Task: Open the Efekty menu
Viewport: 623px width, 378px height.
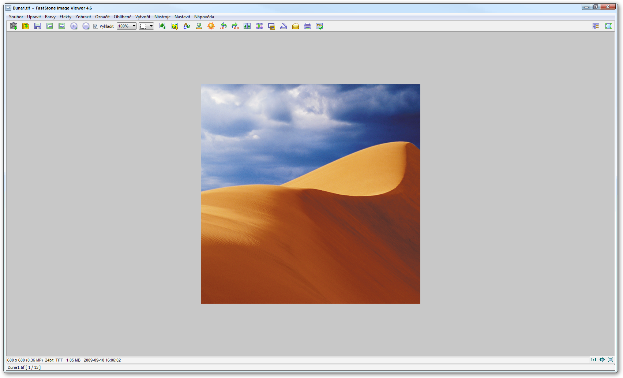Action: [x=65, y=17]
